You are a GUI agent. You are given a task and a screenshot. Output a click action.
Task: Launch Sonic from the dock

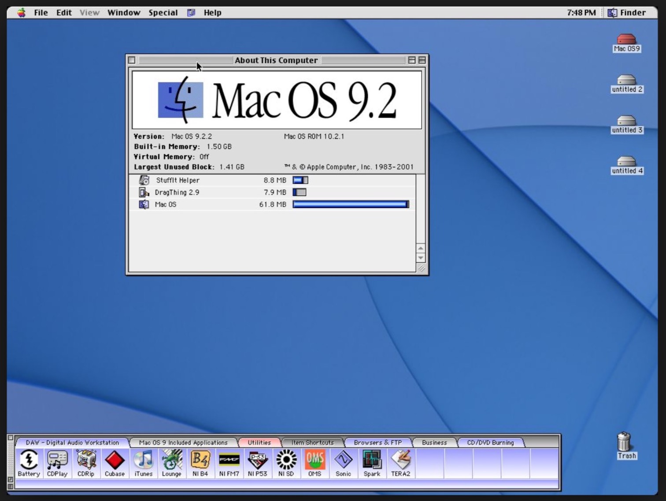344,463
